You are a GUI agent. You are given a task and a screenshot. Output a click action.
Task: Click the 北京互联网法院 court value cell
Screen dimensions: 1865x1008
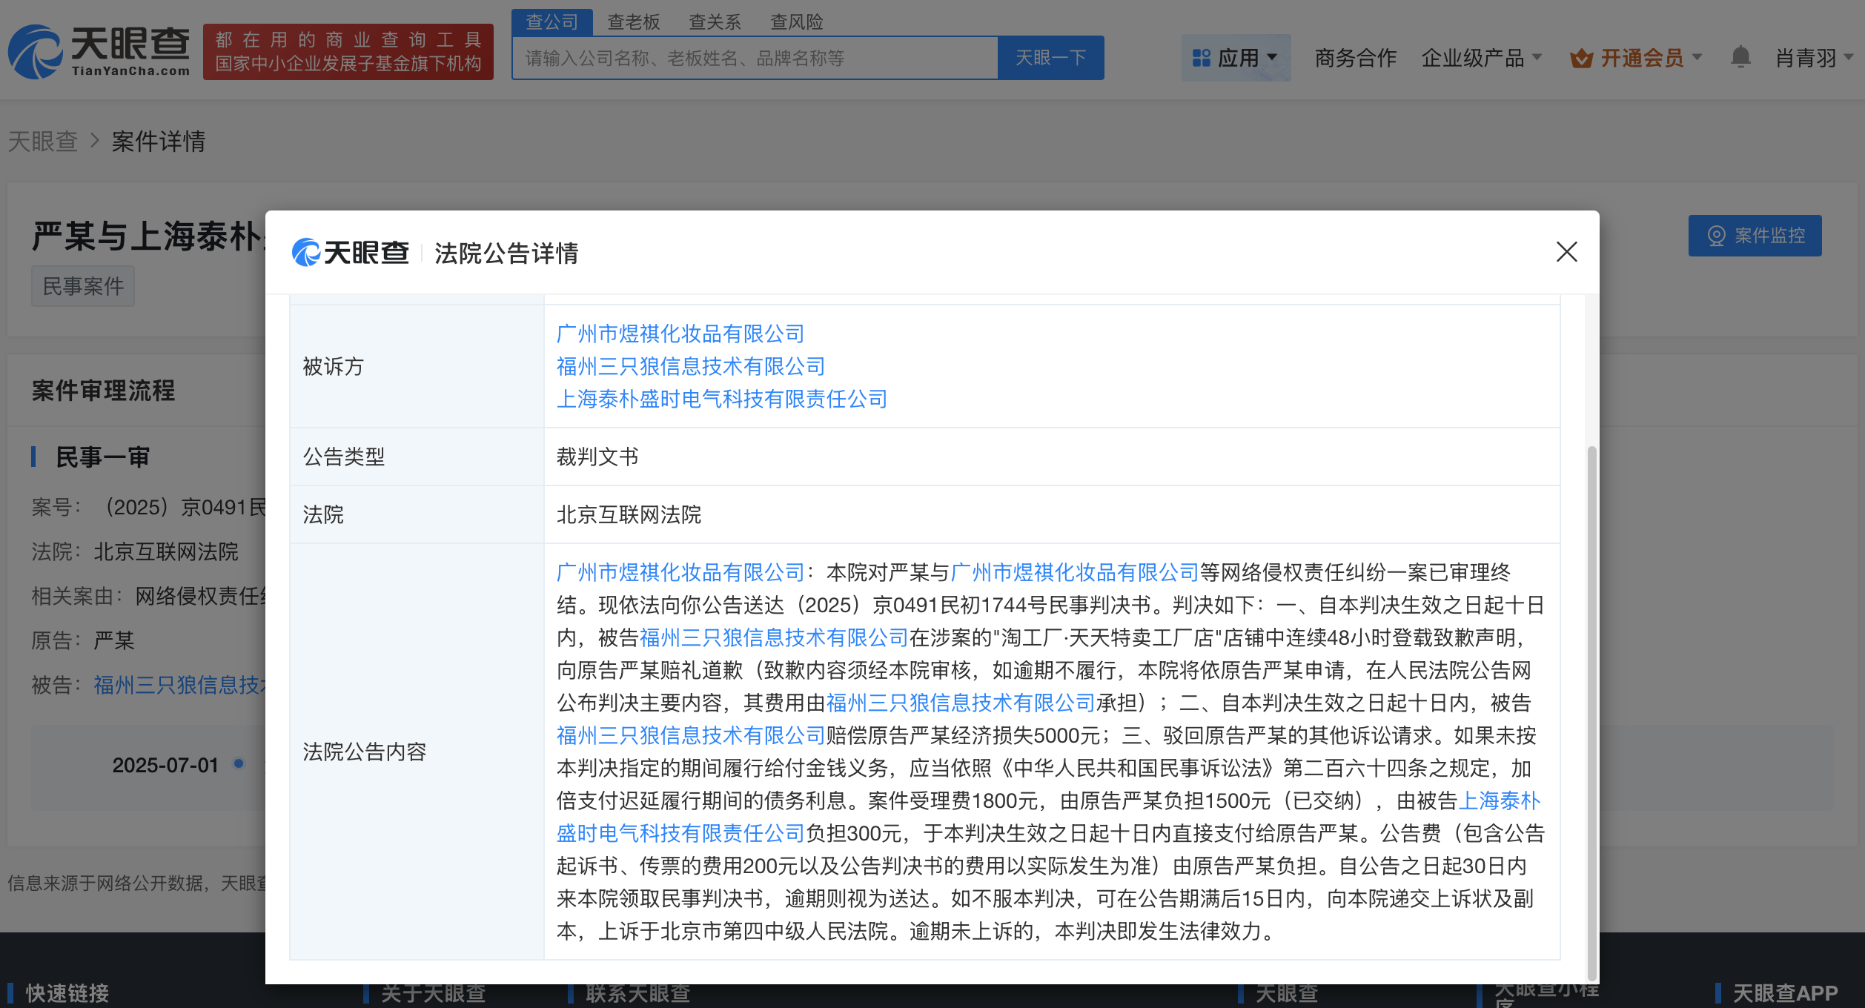click(1052, 514)
